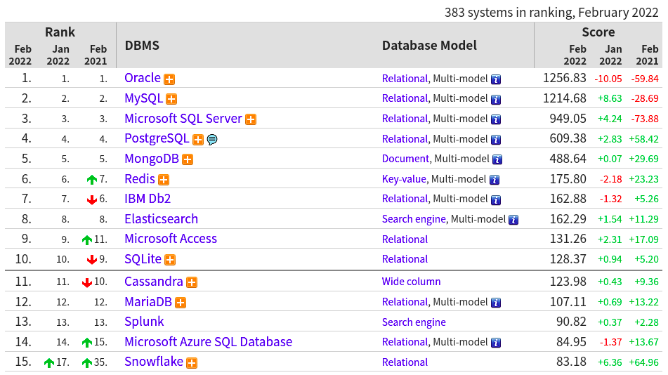Click the -73.88 change for Microsoft SQL Server
The height and width of the screenshot is (375, 668).
click(x=645, y=119)
